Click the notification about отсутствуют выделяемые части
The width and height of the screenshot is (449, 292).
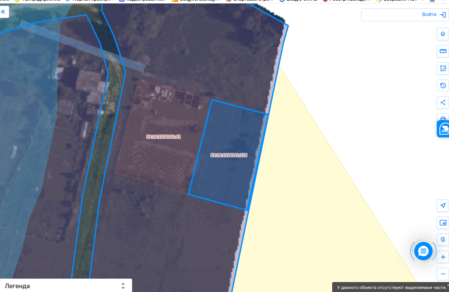tap(391, 287)
